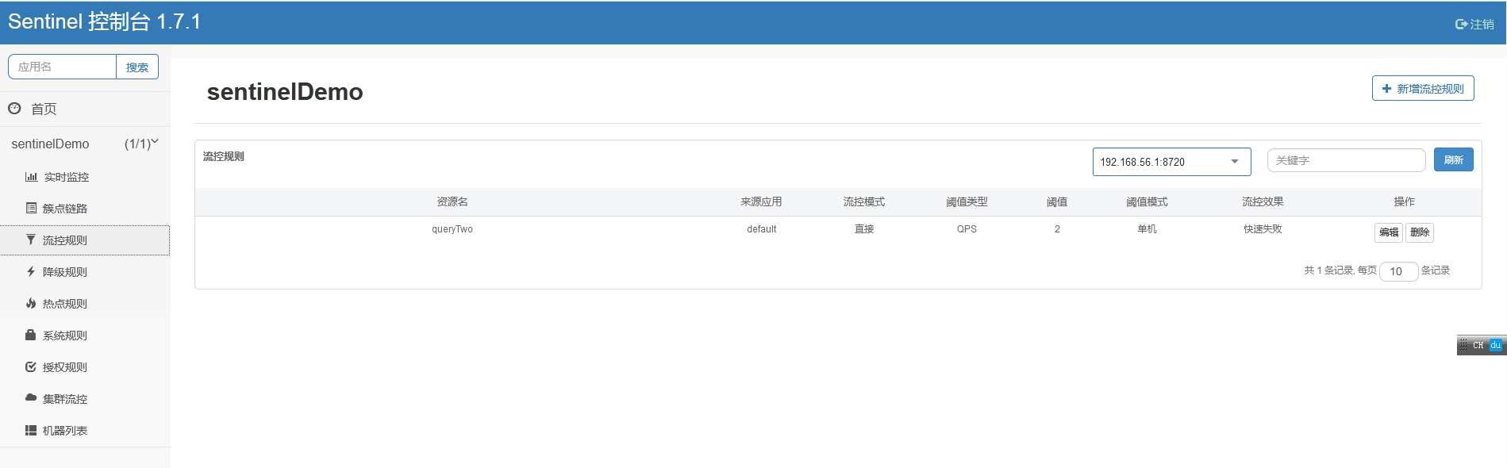Click the 搜索 search button

[137, 67]
